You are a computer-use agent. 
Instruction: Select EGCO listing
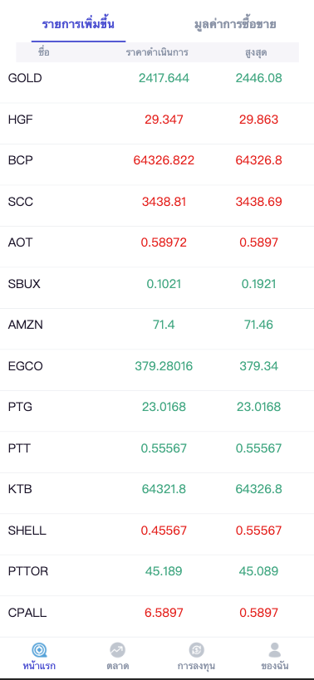click(x=157, y=366)
